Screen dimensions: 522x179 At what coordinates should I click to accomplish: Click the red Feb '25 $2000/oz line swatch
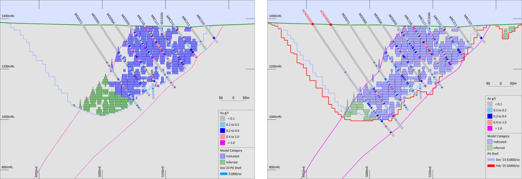[491, 166]
